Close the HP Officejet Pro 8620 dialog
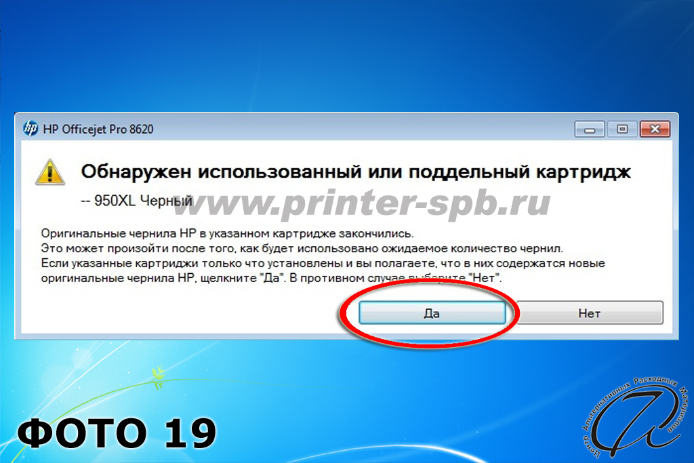This screenshot has height=463, width=694. click(x=655, y=129)
